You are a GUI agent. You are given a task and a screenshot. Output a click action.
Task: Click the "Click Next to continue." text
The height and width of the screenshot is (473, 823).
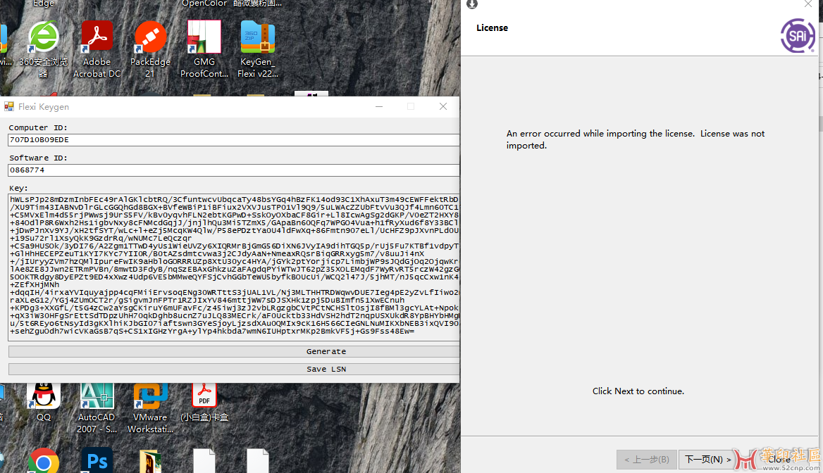pyautogui.click(x=638, y=391)
